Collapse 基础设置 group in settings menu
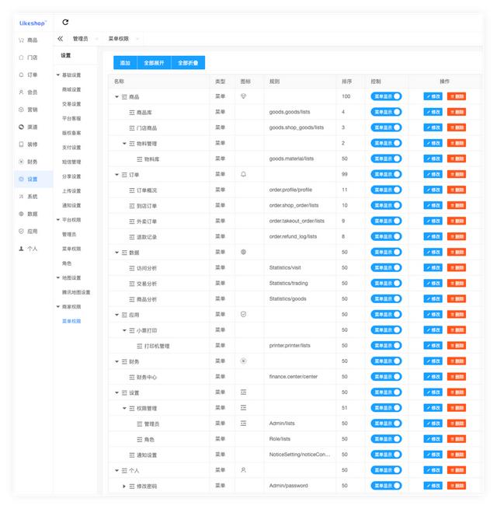This screenshot has width=497, height=509. tap(58, 75)
